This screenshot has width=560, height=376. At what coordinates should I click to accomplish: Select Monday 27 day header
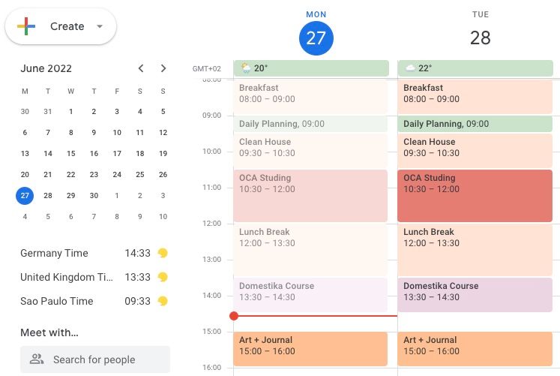coord(316,38)
